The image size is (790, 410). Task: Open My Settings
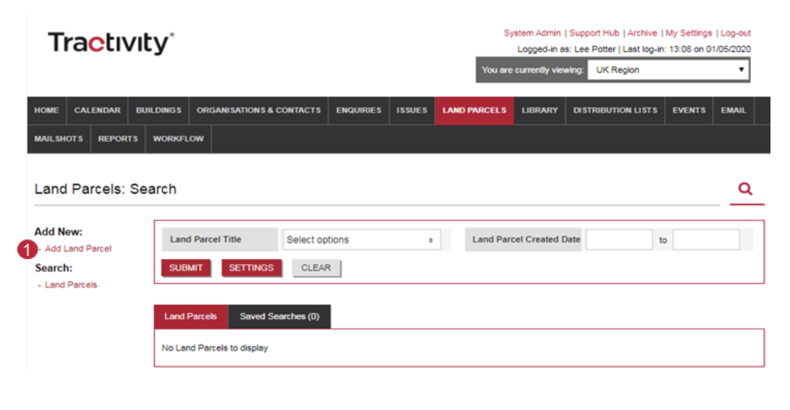pyautogui.click(x=689, y=33)
